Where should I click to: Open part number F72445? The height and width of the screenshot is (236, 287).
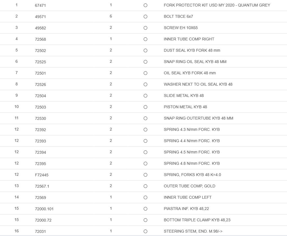click(42, 175)
